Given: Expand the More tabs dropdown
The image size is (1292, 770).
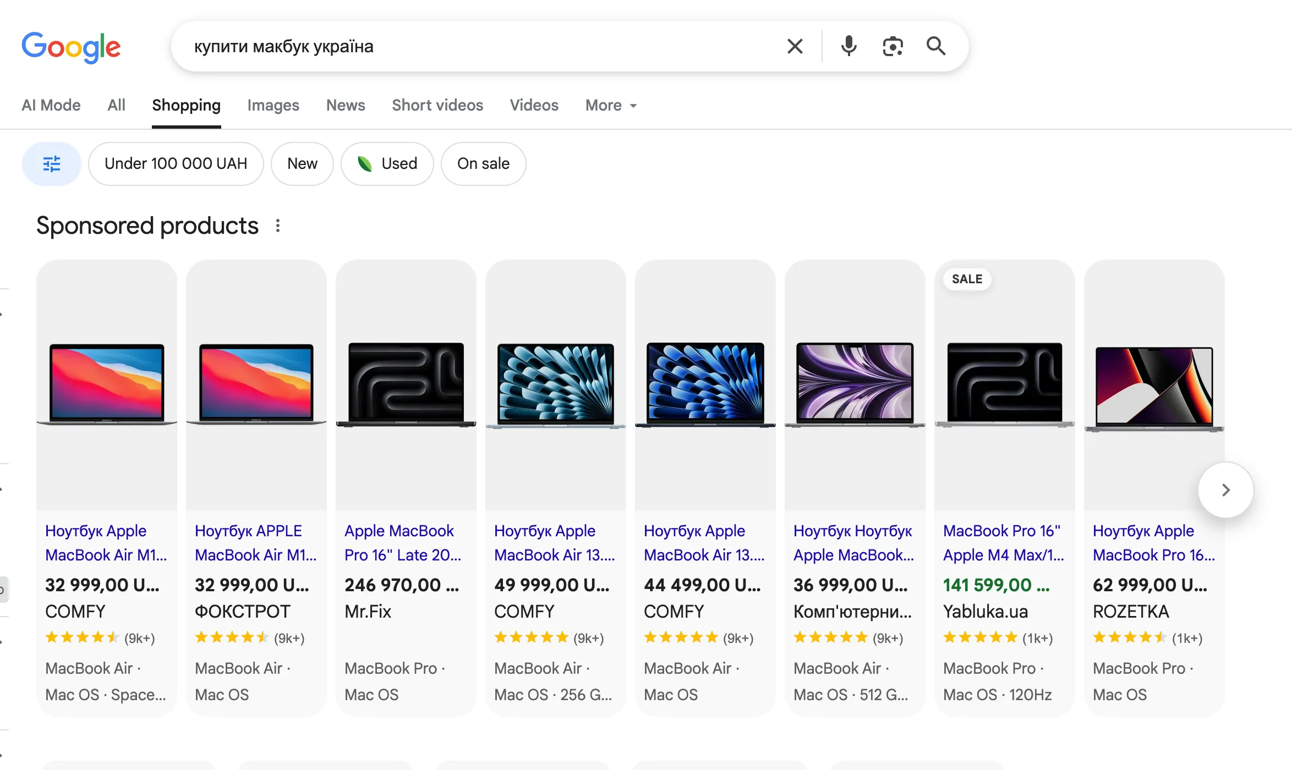Looking at the screenshot, I should click(x=611, y=105).
